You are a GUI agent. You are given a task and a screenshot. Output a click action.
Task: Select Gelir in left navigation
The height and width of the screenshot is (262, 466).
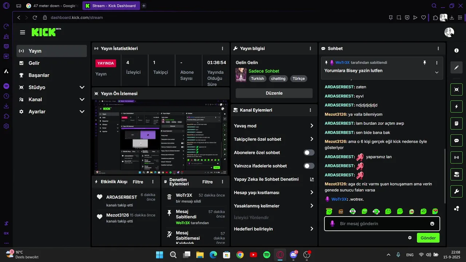tap(52, 63)
